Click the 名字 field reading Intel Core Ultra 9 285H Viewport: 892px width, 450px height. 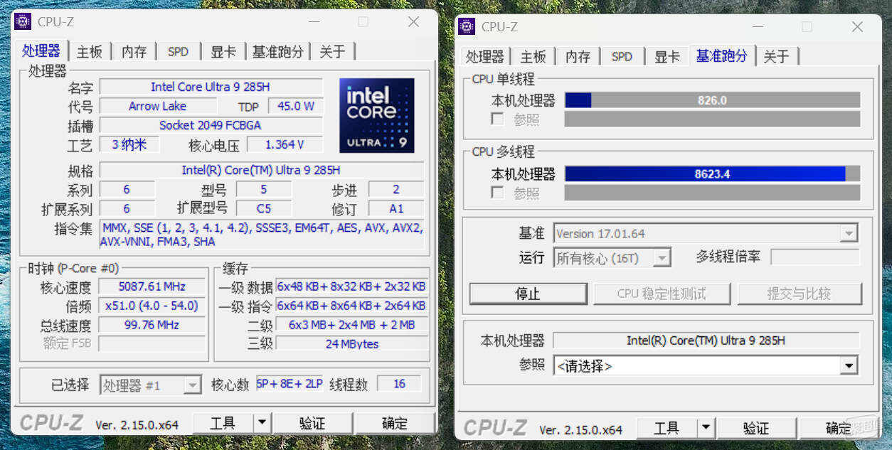point(211,87)
